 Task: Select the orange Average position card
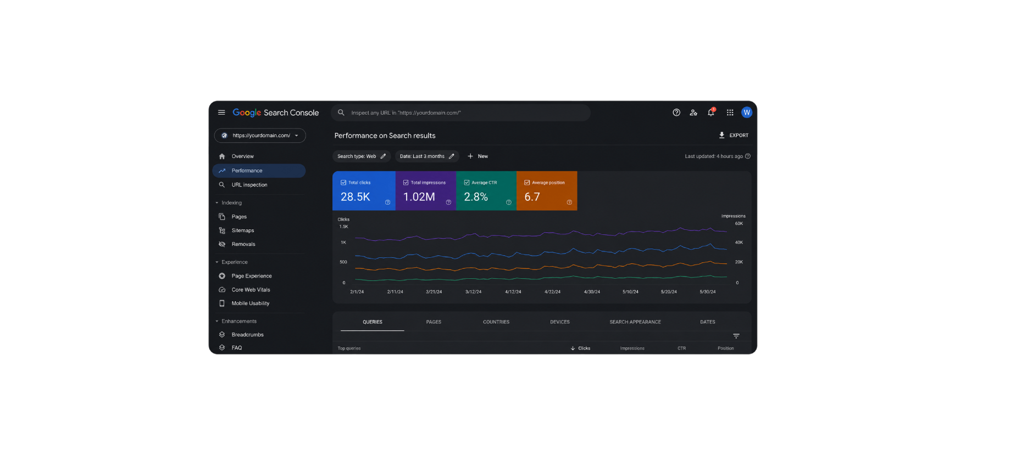pyautogui.click(x=547, y=191)
